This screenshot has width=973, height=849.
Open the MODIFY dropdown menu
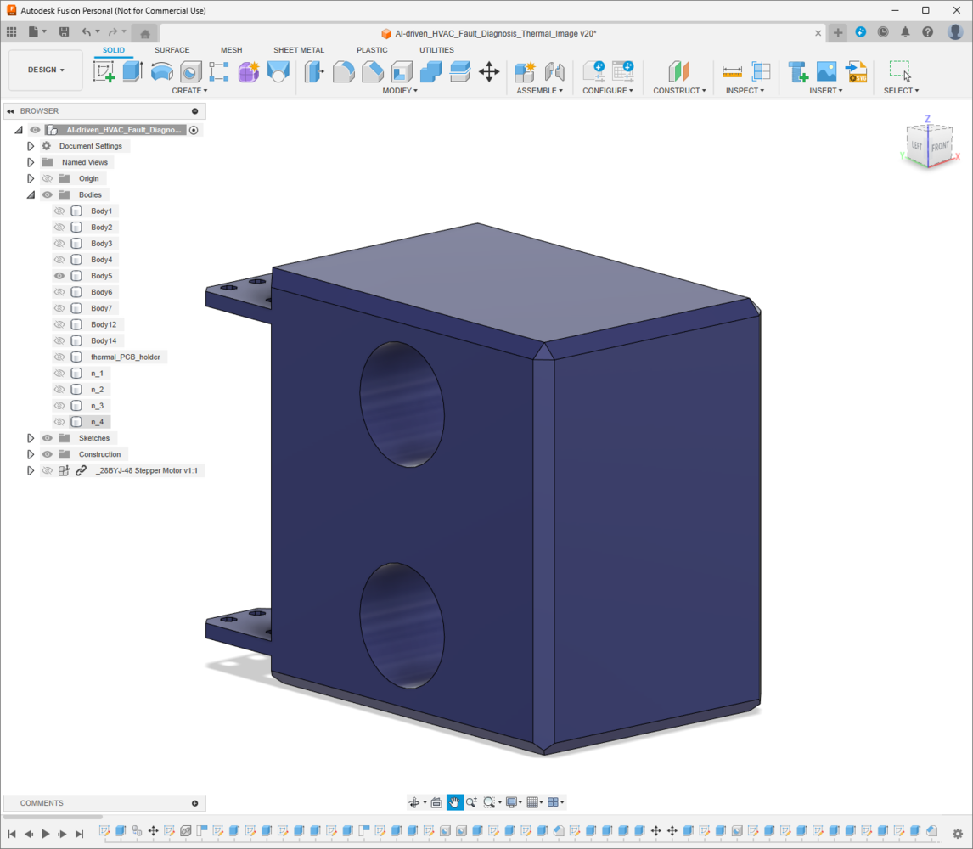(x=400, y=91)
